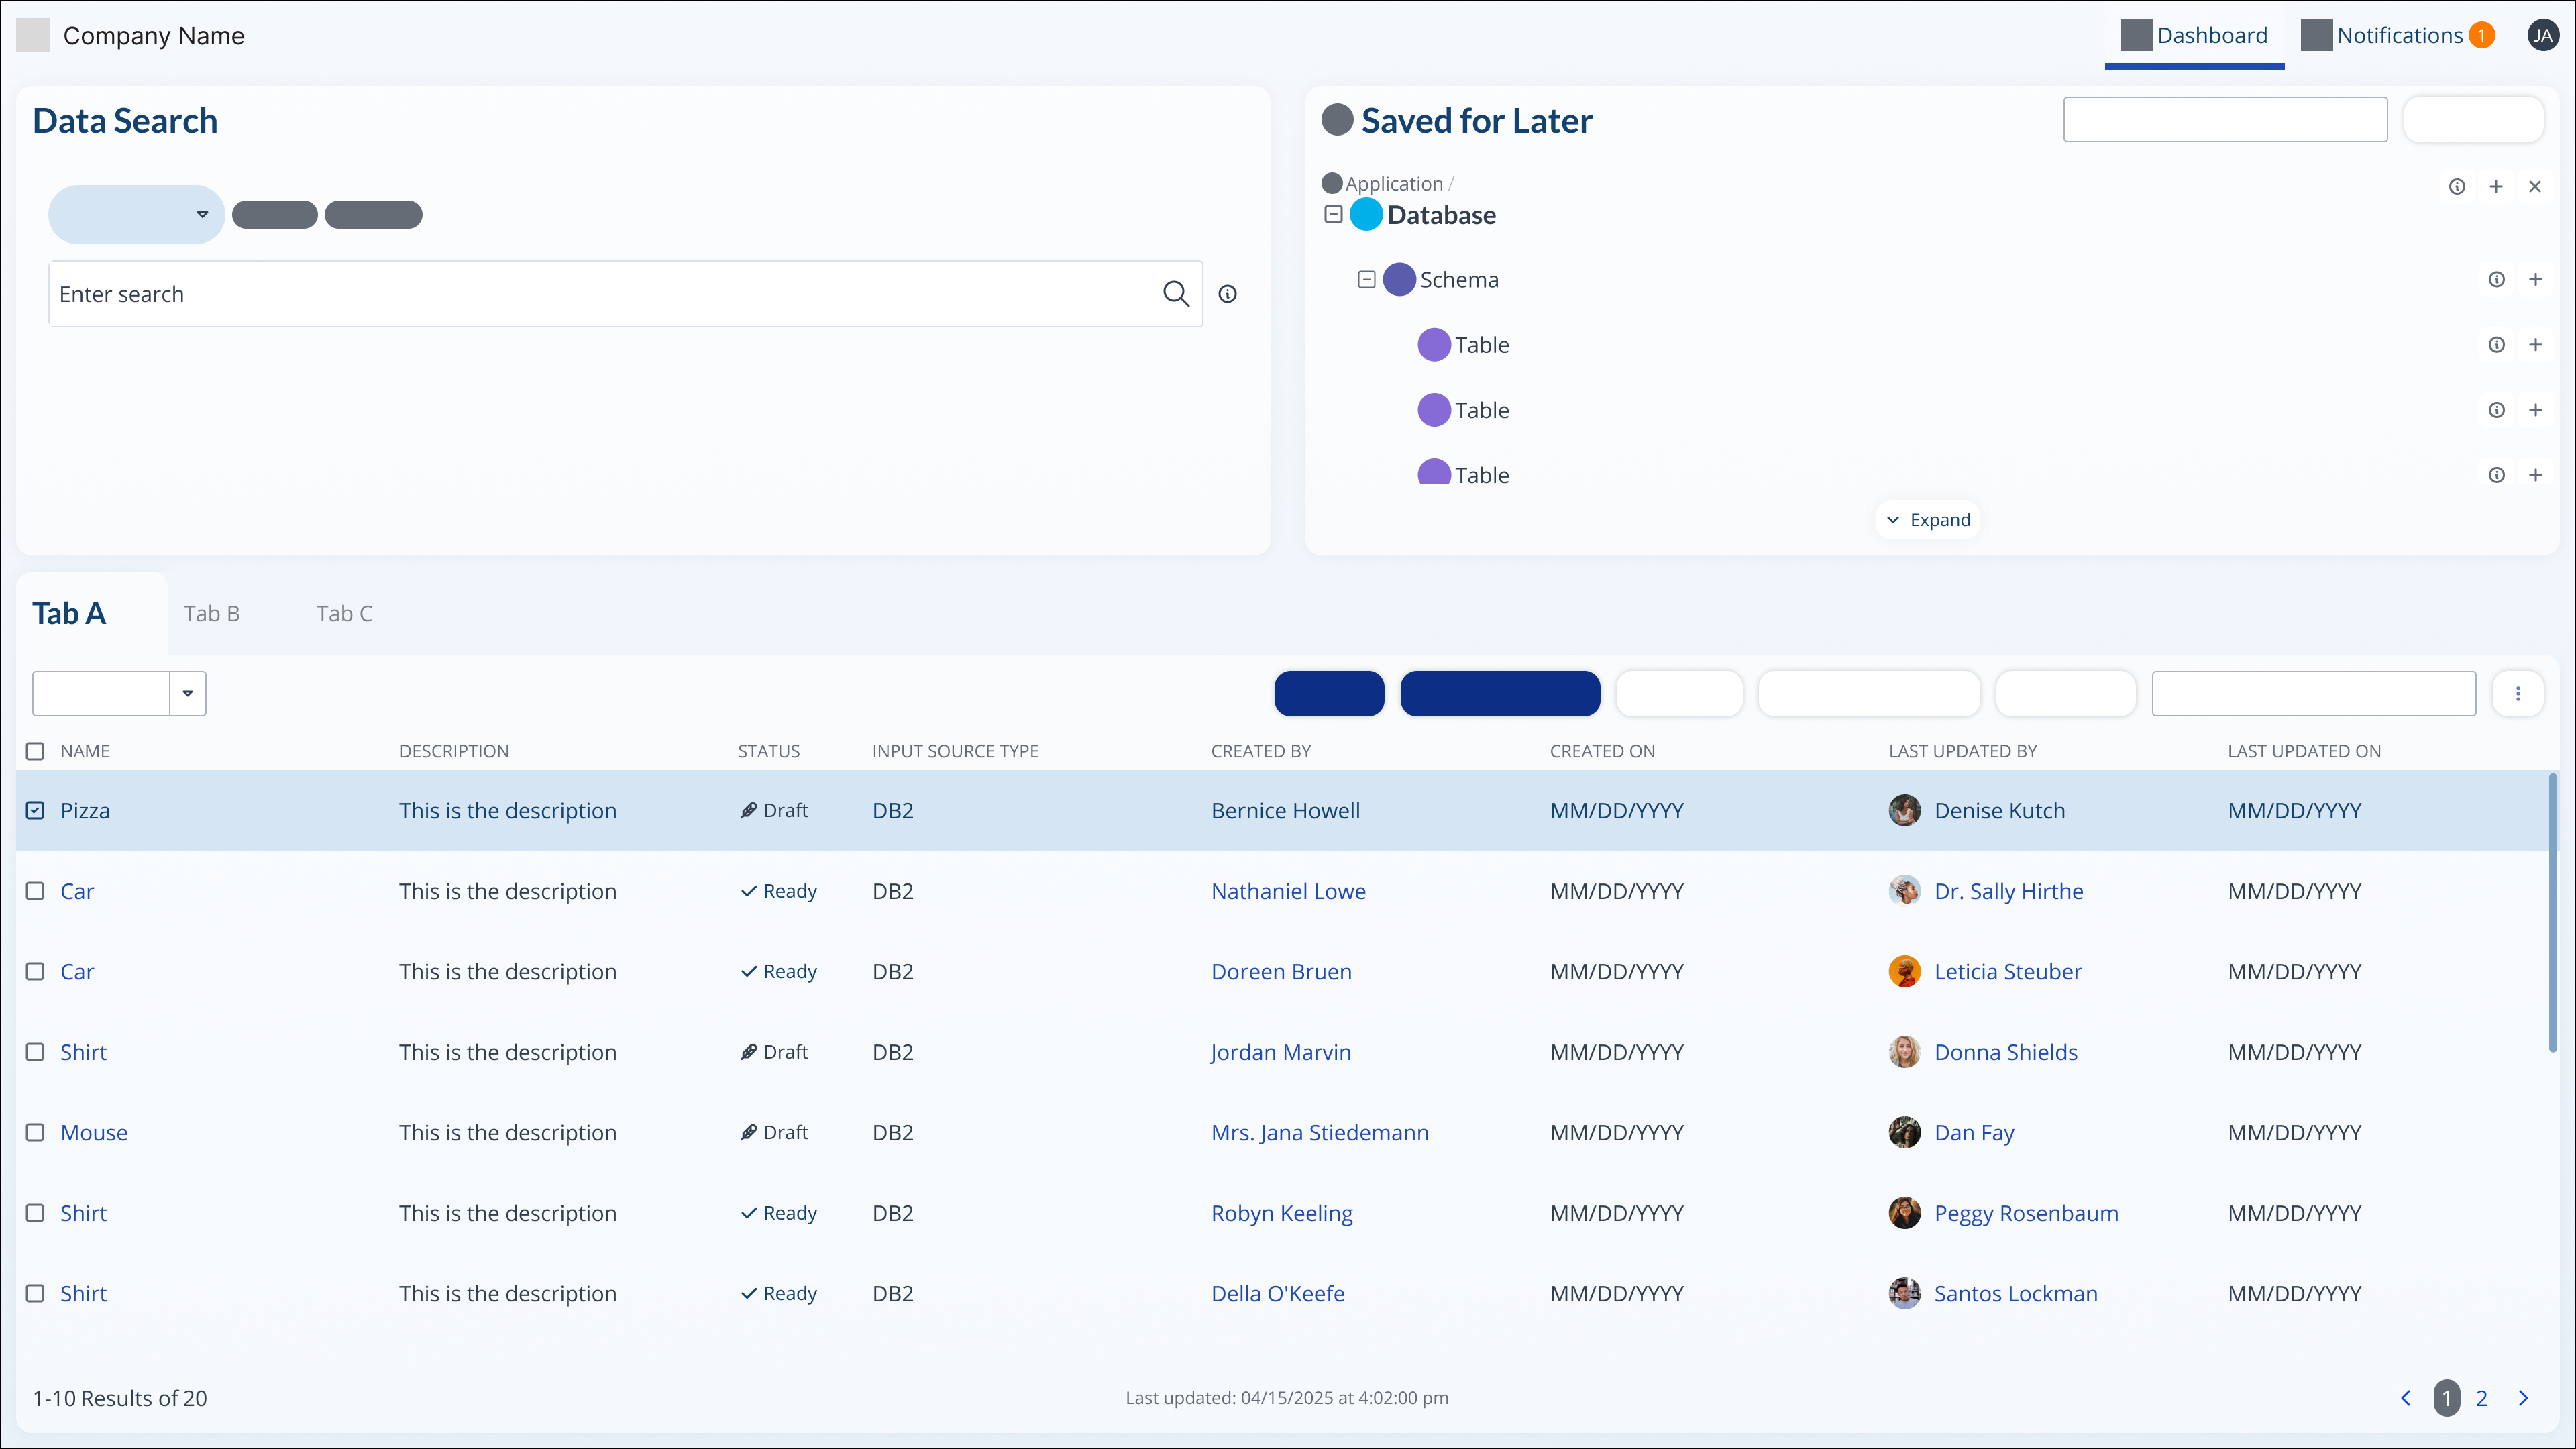
Task: Click the Expand button under the Table list
Action: 1928,519
